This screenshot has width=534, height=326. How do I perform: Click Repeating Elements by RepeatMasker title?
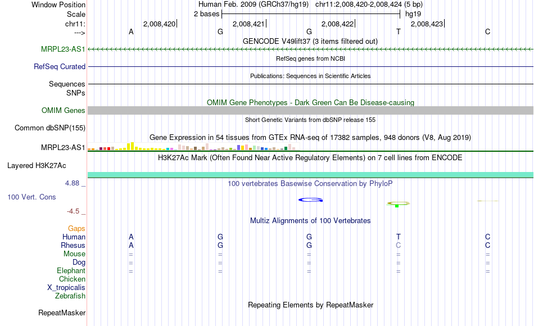point(311,305)
